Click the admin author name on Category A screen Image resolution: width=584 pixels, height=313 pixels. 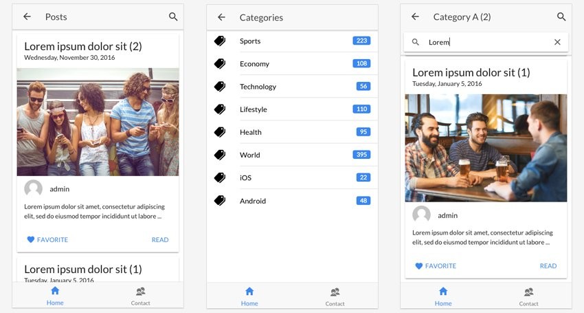click(x=448, y=215)
